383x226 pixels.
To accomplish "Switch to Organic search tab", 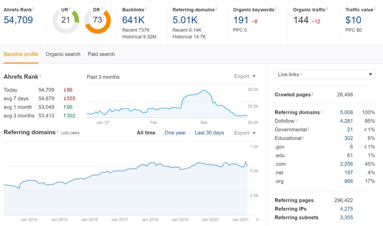I will point(63,54).
